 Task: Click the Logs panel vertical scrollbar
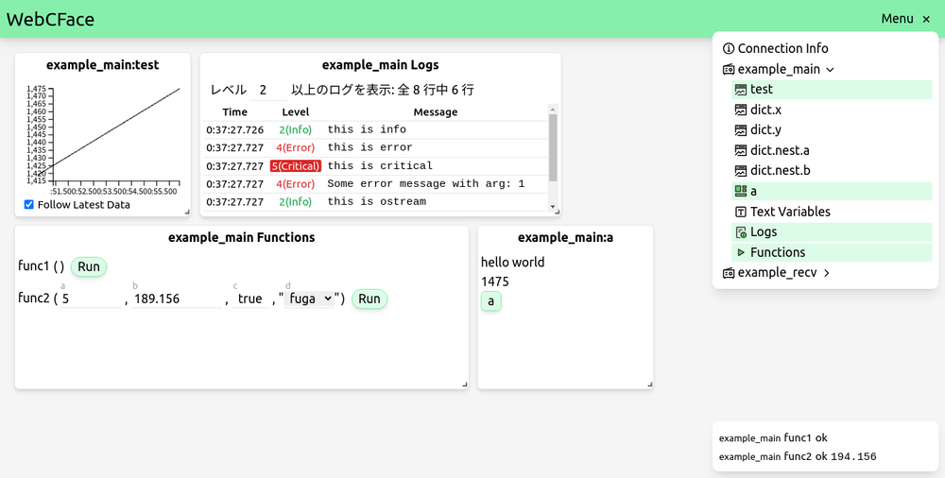click(x=553, y=151)
